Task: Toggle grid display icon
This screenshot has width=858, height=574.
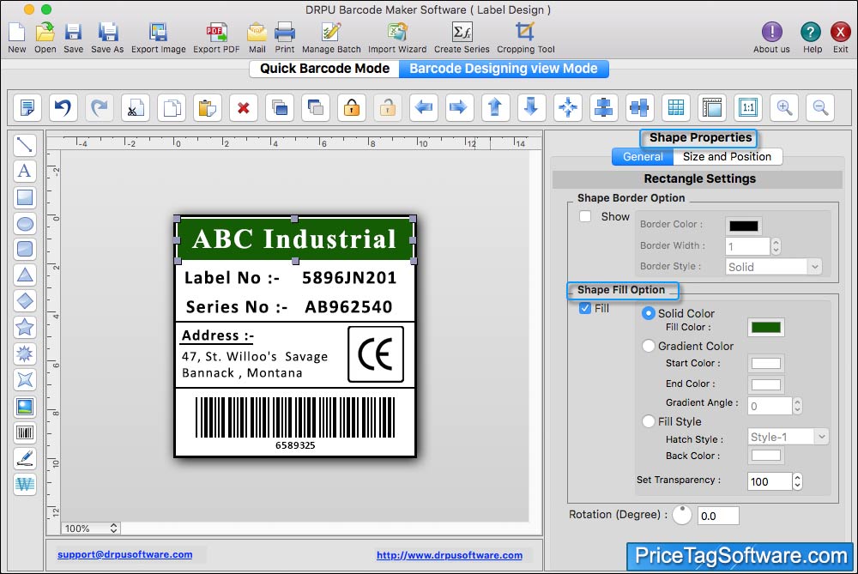Action: (x=676, y=107)
